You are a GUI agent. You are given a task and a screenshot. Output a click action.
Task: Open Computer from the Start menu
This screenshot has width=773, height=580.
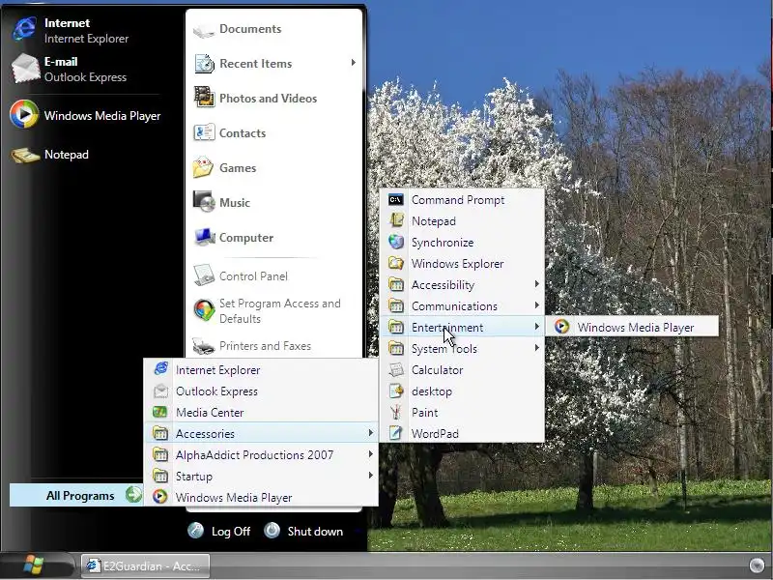(x=234, y=237)
